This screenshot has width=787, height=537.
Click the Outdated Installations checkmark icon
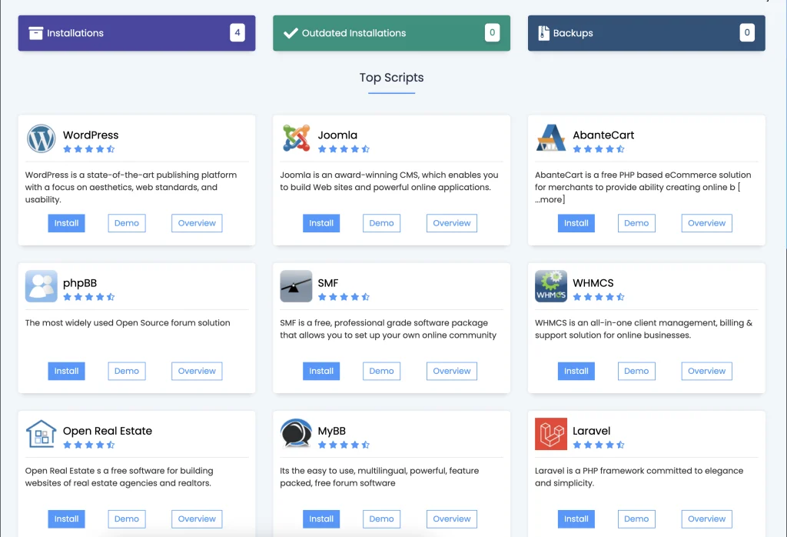click(291, 33)
